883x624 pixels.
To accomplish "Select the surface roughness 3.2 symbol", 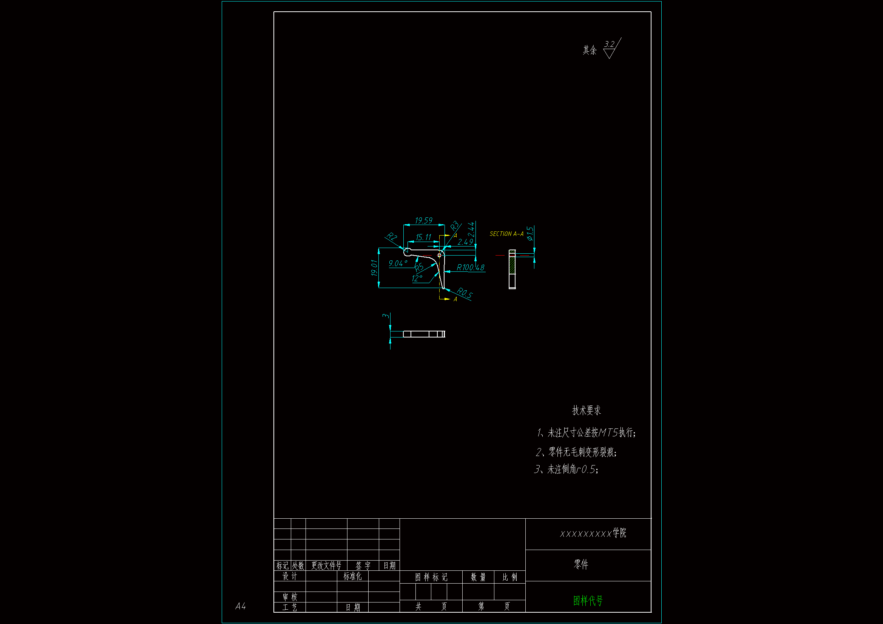I will (x=610, y=48).
